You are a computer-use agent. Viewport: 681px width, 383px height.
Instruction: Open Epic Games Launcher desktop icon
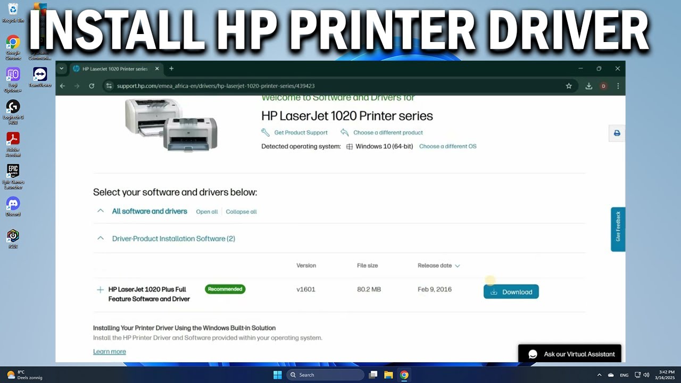coord(13,177)
